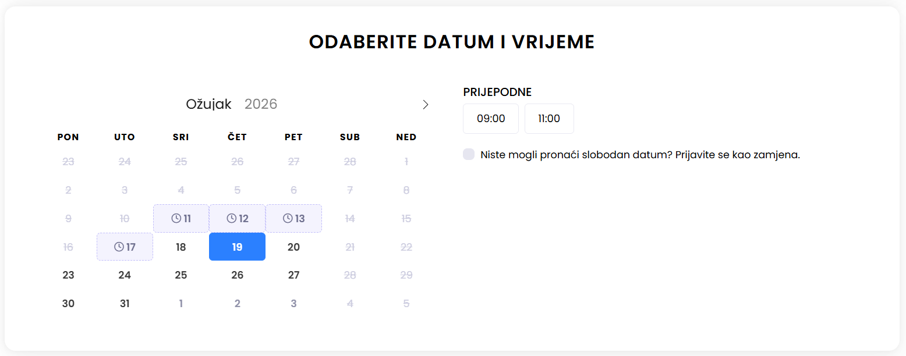Choose Tuesday March 24
The height and width of the screenshot is (356, 906).
click(125, 275)
